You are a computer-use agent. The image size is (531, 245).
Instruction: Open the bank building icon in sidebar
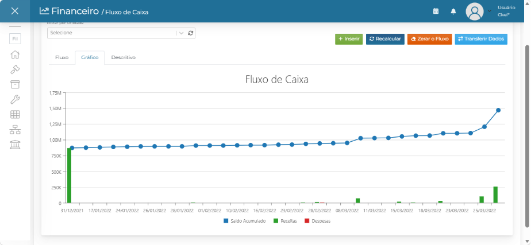[x=15, y=145]
